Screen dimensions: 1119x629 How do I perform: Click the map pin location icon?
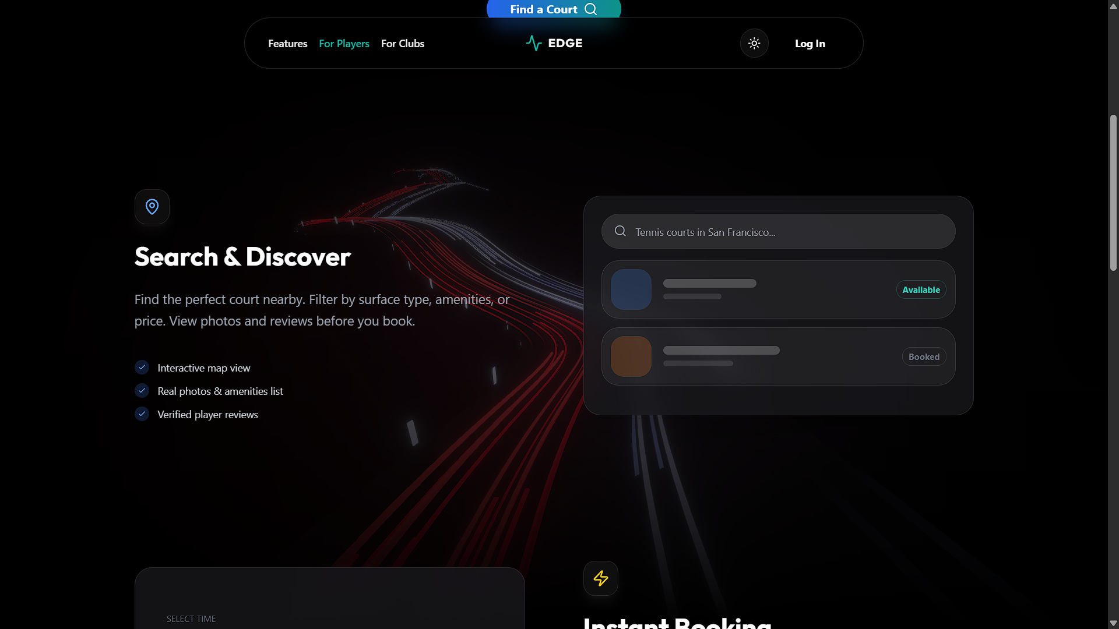tap(152, 207)
